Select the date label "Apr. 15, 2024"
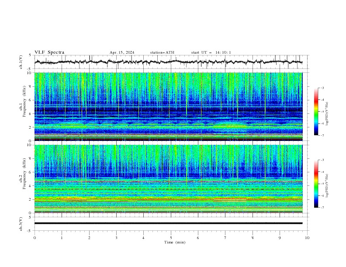346x267 pixels. (122, 52)
